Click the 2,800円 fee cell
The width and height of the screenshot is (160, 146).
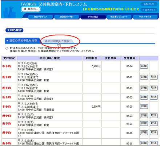point(92,107)
